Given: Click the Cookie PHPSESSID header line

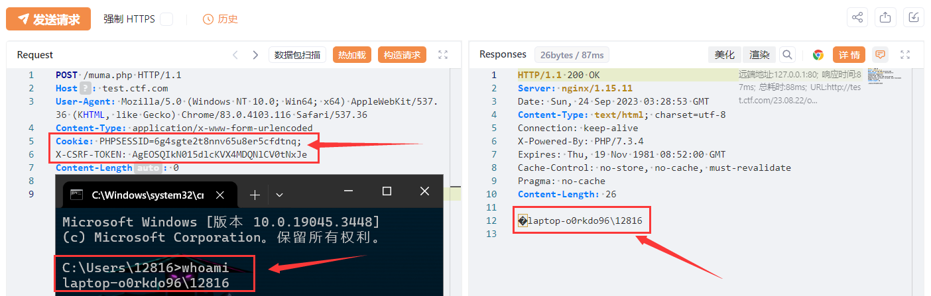Looking at the screenshot, I should tap(178, 141).
